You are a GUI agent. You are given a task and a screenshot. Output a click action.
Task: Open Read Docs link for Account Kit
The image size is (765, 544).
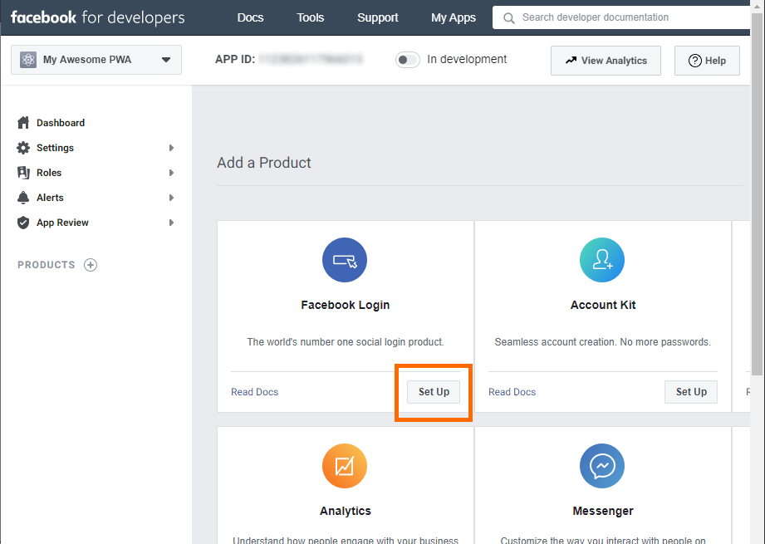[512, 392]
